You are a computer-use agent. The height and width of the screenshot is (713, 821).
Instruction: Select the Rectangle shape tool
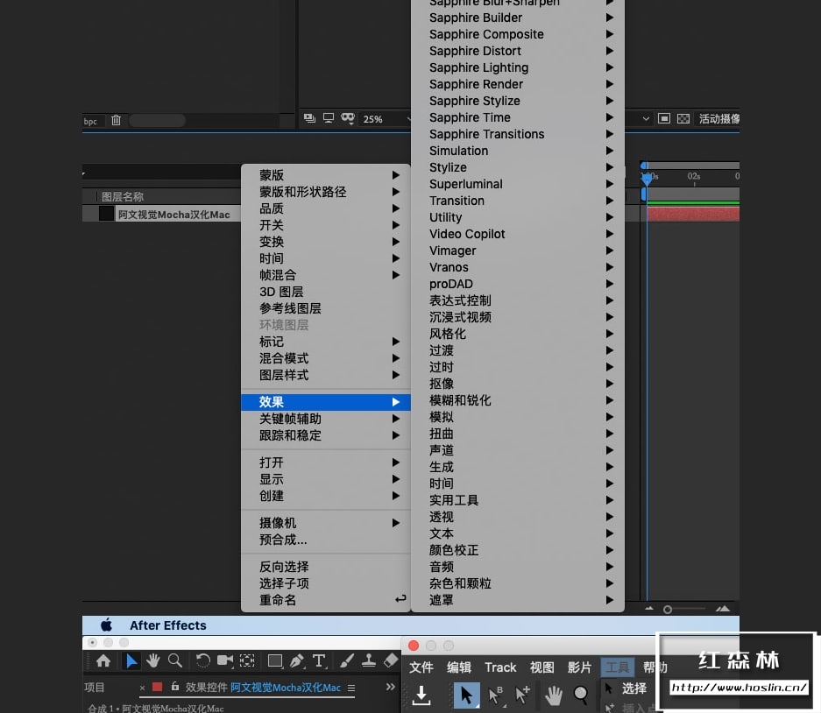[x=275, y=661]
